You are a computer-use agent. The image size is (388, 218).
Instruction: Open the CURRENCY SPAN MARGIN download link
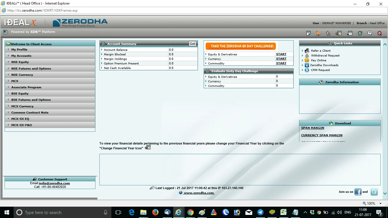[322, 135]
